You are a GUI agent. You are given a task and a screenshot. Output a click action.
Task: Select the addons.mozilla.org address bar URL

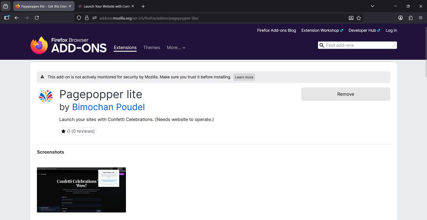(x=149, y=18)
